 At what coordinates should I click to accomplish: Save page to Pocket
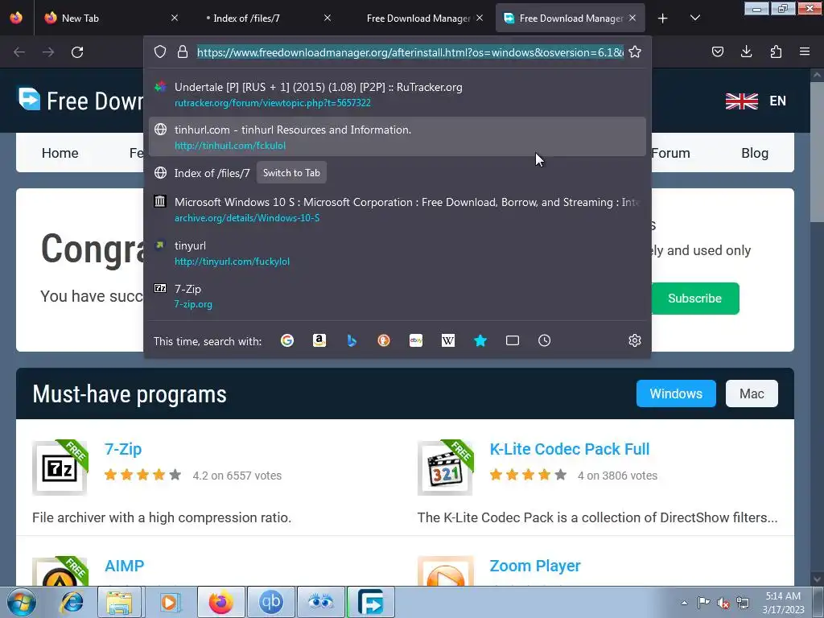tap(717, 51)
